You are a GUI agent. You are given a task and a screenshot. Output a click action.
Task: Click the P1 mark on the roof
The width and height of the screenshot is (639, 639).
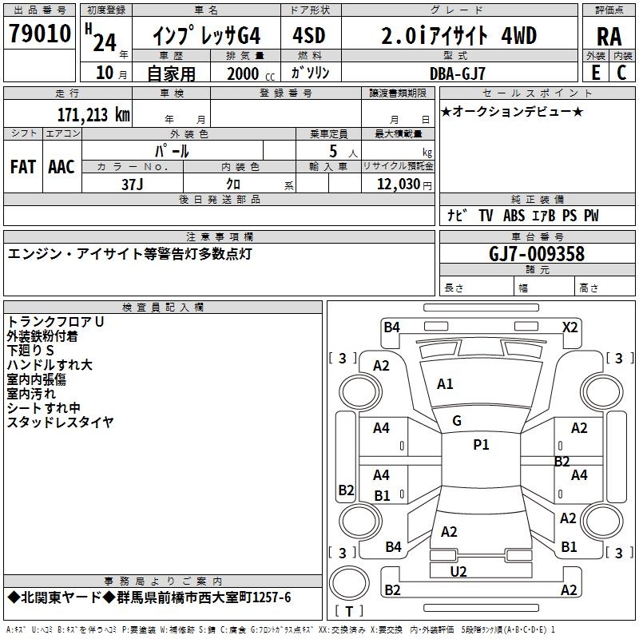(x=481, y=445)
